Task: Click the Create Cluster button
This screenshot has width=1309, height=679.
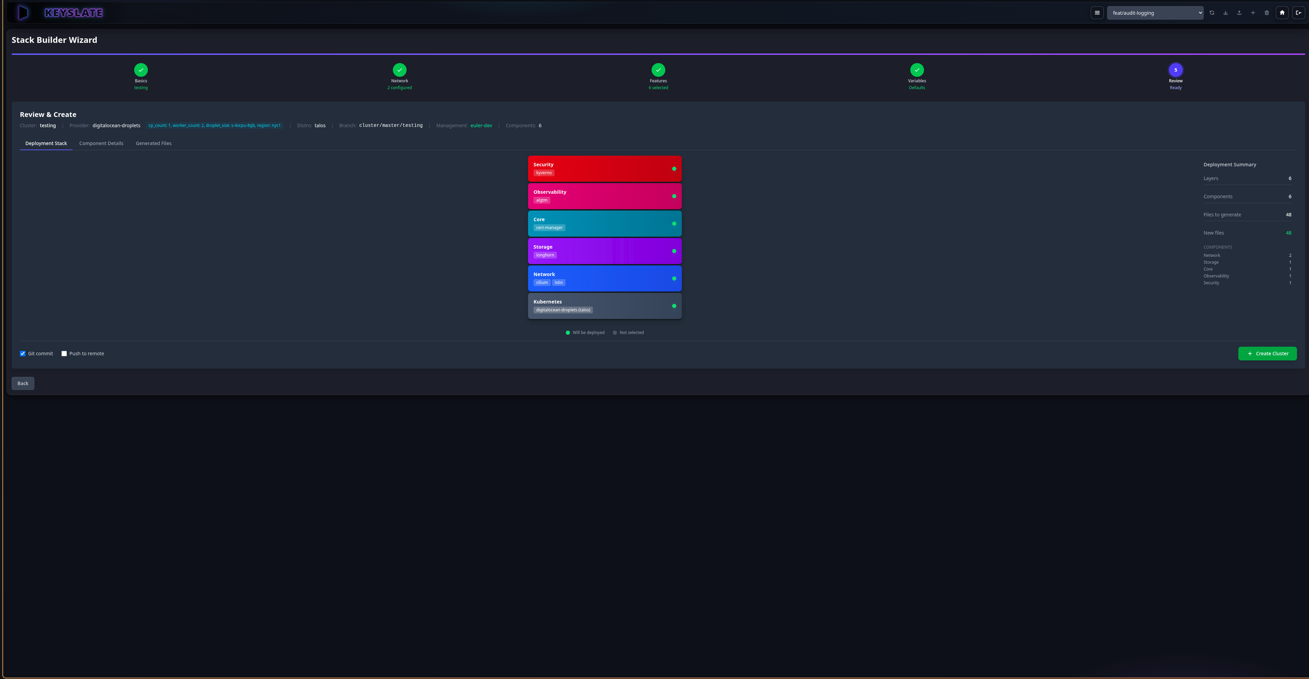Action: coord(1267,354)
